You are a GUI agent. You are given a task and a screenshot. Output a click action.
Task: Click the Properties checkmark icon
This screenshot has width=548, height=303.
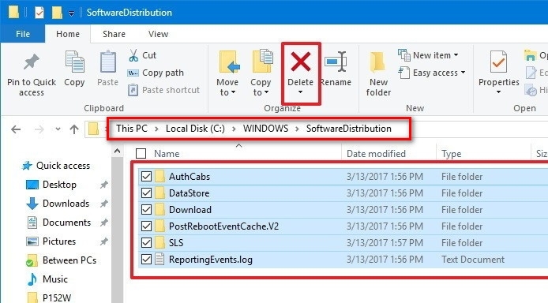tap(498, 62)
